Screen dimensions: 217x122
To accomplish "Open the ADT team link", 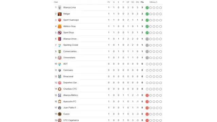I will pyautogui.click(x=65, y=64).
